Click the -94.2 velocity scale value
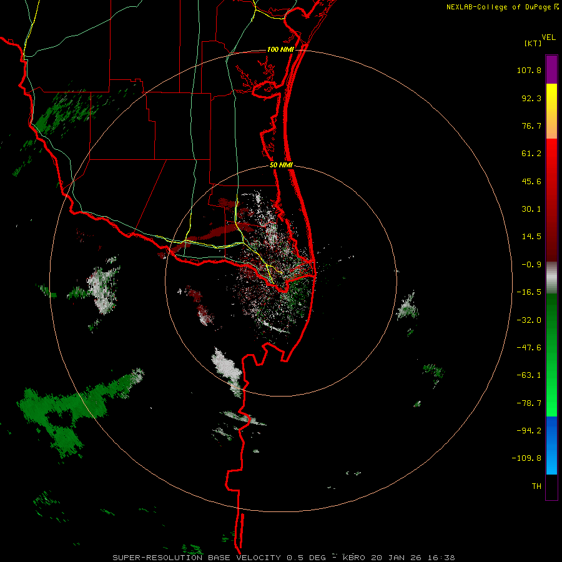Screen dimensions: 562x562 point(529,431)
